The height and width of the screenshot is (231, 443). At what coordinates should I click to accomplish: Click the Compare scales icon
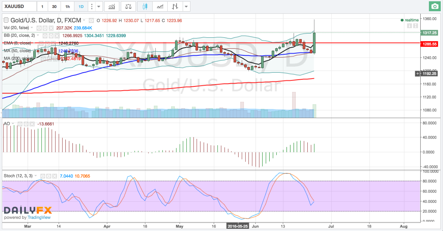[x=128, y=6]
